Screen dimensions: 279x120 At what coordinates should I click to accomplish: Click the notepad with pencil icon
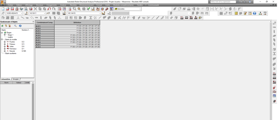[245, 13]
